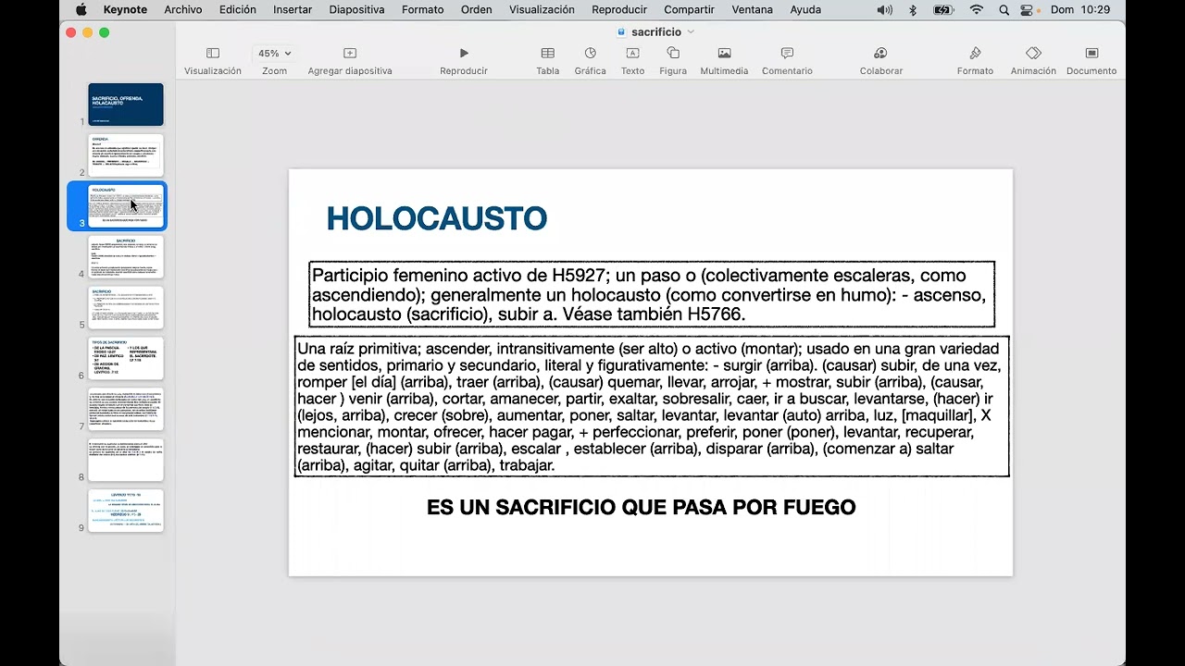Open the Ventana menu
This screenshot has width=1185, height=666.
point(753,9)
